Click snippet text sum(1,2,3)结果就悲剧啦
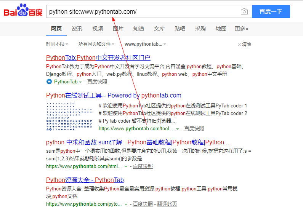Image resolution: width=303 pixels, height=211 pixels. pos(94,159)
